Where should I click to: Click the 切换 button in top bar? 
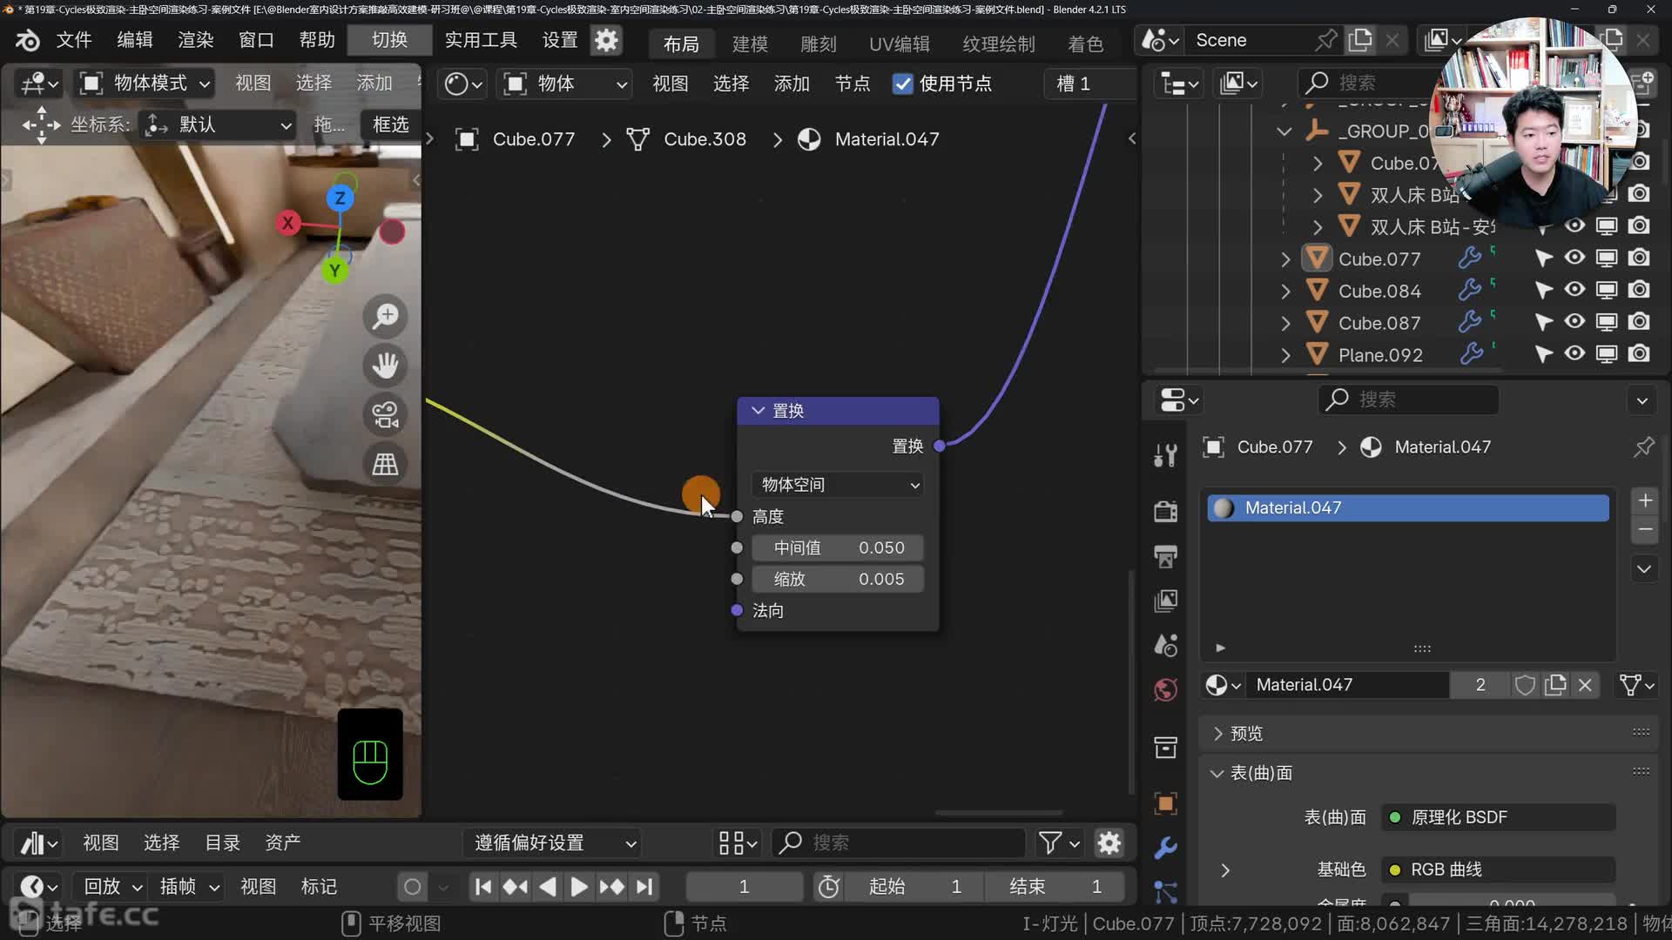[x=389, y=40]
